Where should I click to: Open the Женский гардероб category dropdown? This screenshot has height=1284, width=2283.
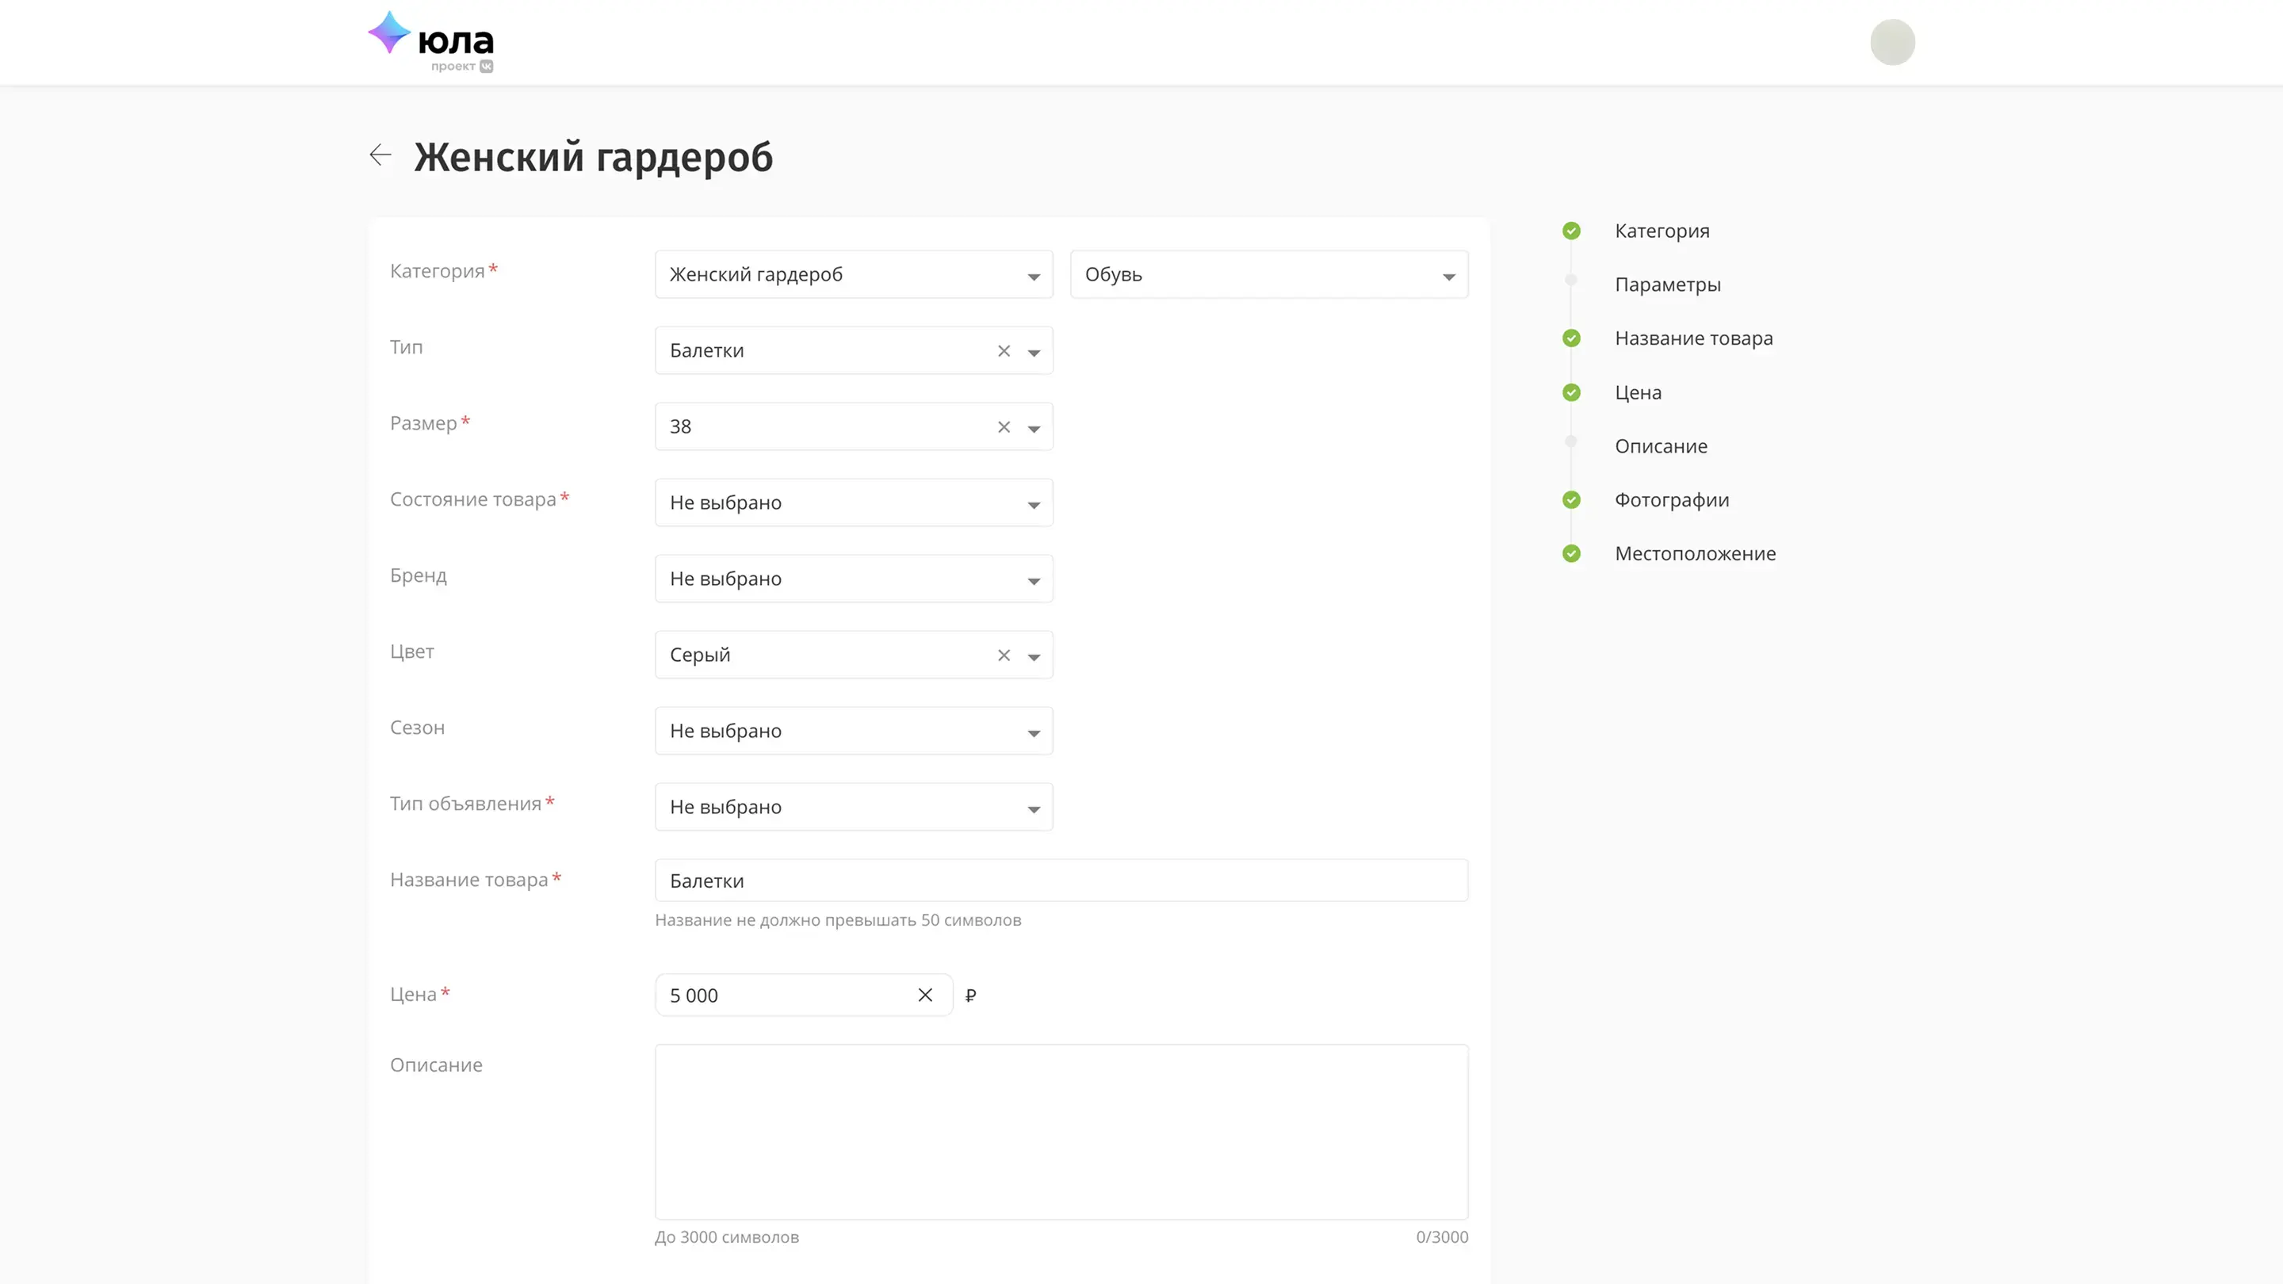[x=853, y=275]
